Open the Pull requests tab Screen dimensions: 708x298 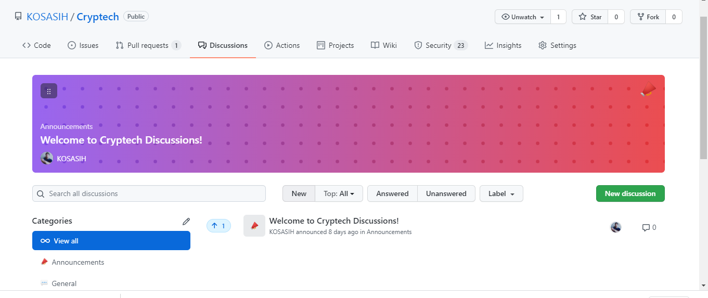(x=148, y=45)
